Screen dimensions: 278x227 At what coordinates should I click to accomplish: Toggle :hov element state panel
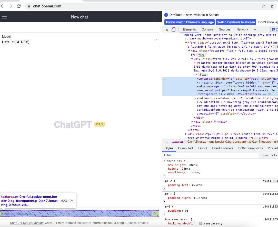tap(264, 155)
